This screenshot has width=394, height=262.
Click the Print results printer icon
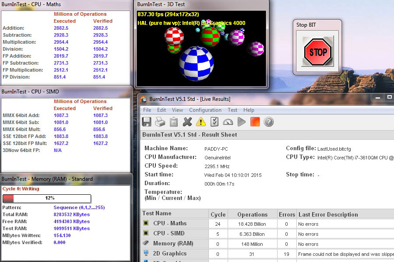160,122
